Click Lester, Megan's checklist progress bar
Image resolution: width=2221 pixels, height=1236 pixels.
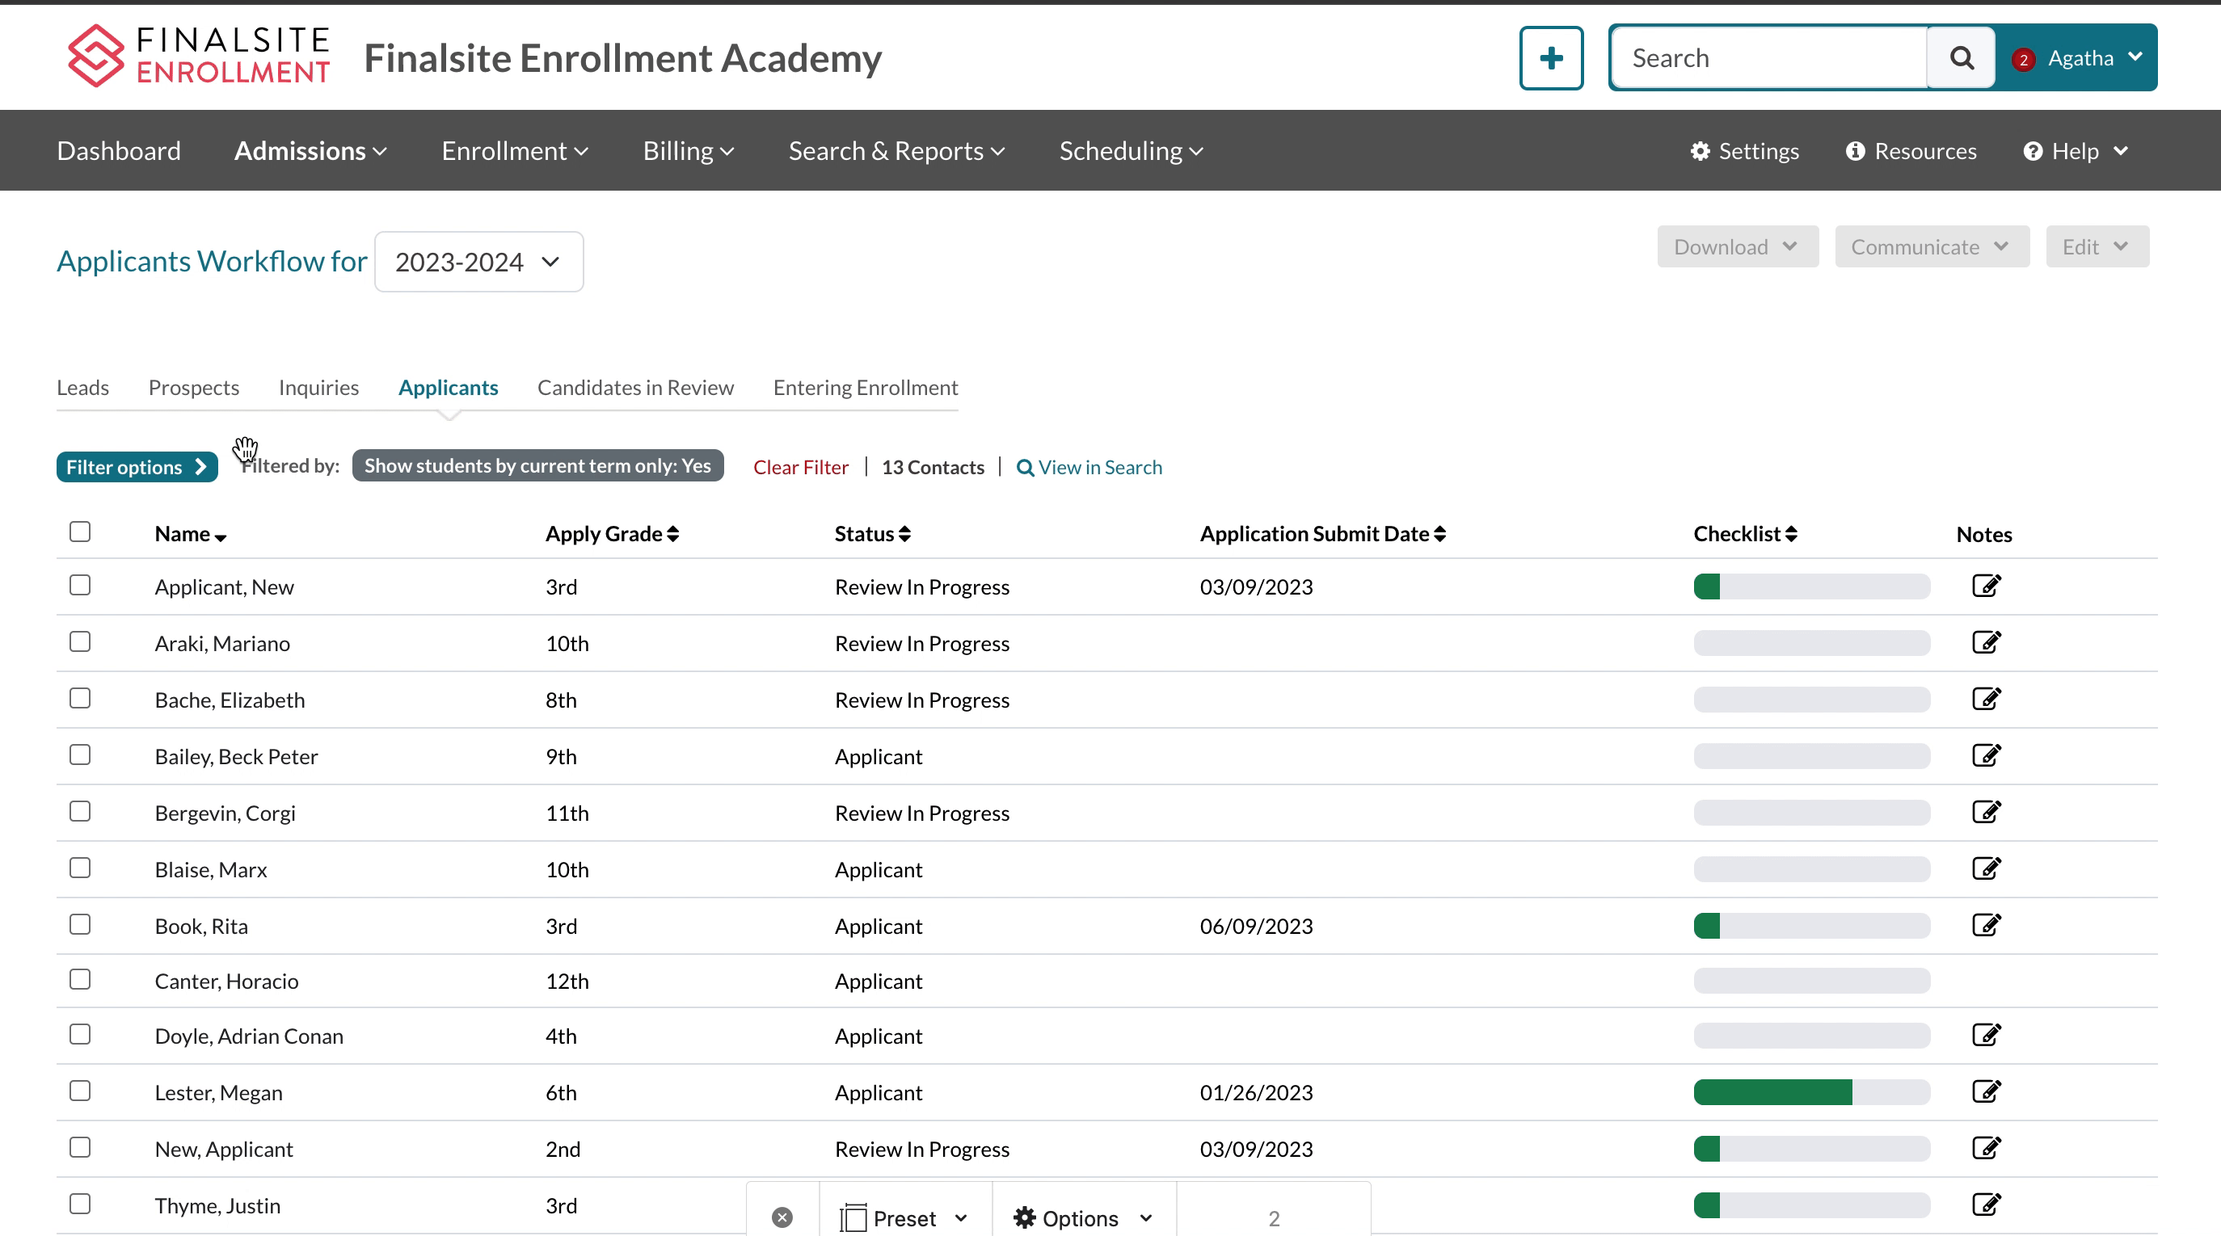tap(1810, 1092)
